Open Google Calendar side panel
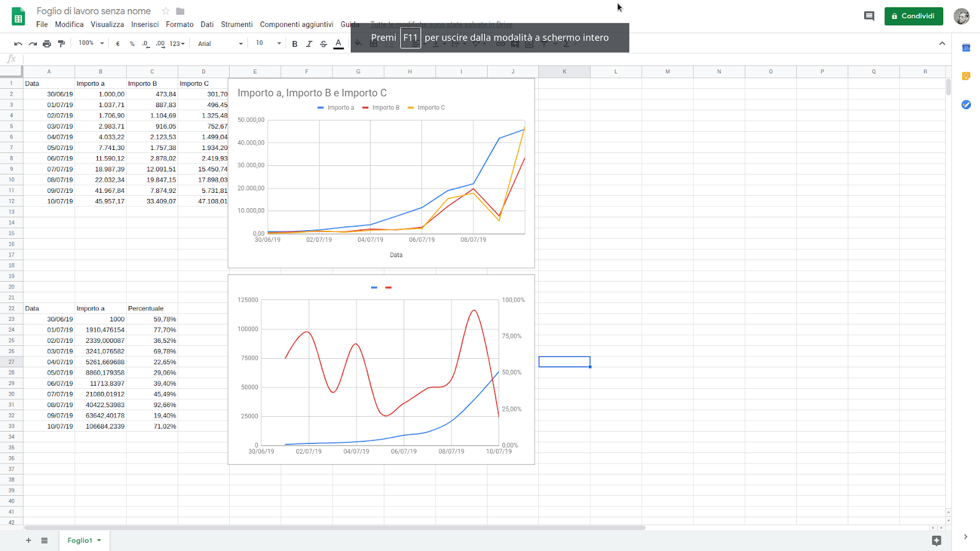This screenshot has width=980, height=551. click(966, 48)
